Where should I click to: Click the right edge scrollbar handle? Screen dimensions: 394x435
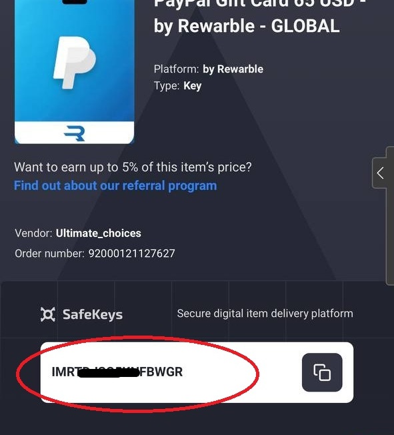click(x=390, y=215)
